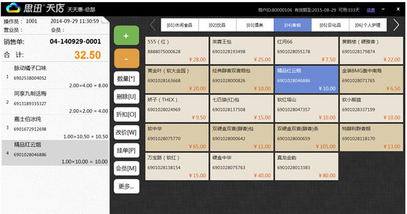Open the 更多... more options button

tap(126, 186)
